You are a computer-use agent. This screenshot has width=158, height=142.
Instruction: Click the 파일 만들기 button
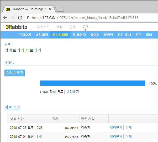pyautogui.click(x=15, y=73)
